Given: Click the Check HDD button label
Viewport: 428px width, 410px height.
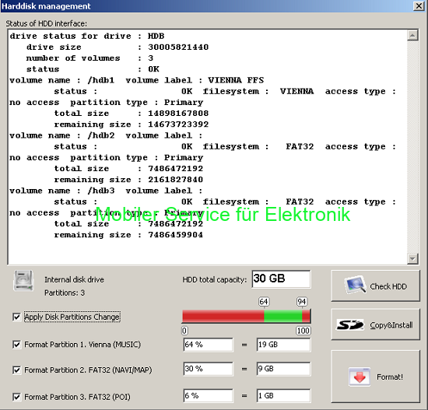Looking at the screenshot, I should pyautogui.click(x=388, y=286).
